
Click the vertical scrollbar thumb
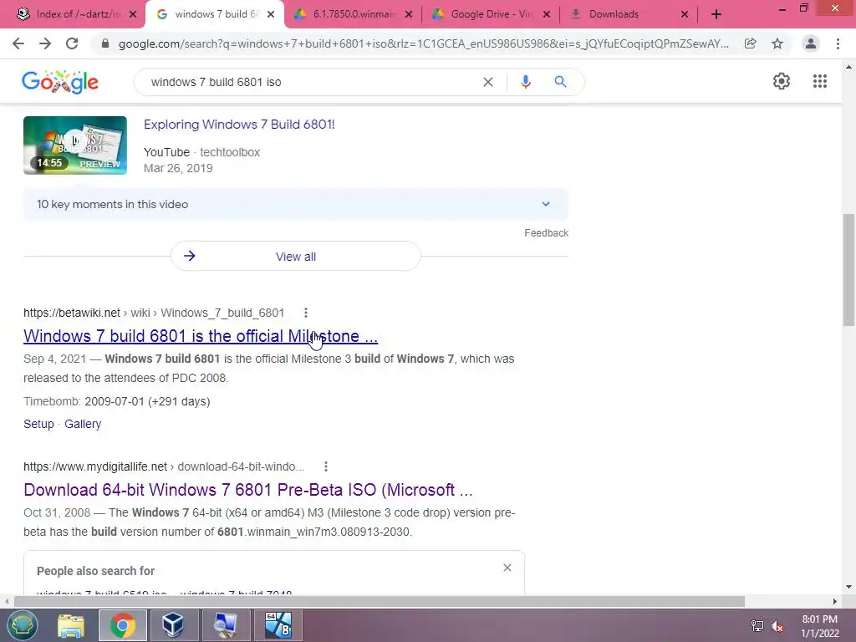pos(848,270)
